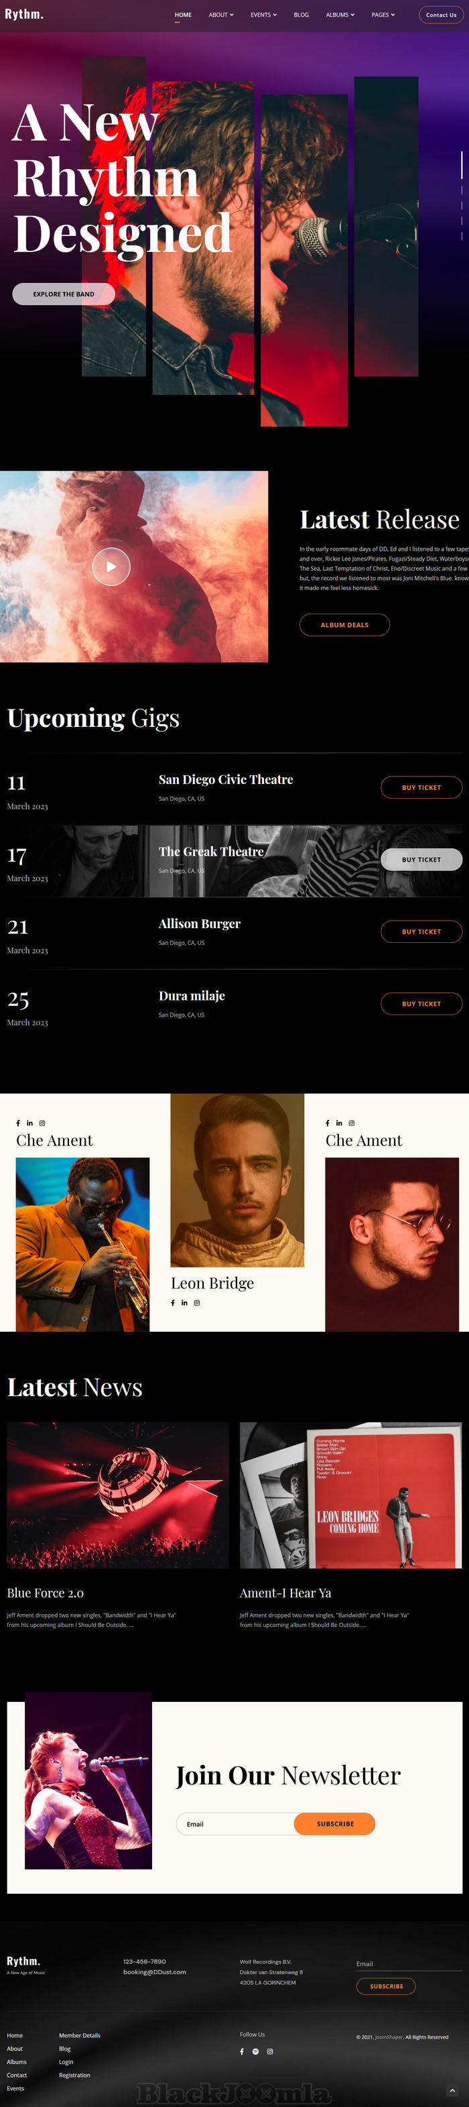Expand the Albums dropdown menu
This screenshot has width=469, height=2107.
tap(340, 15)
